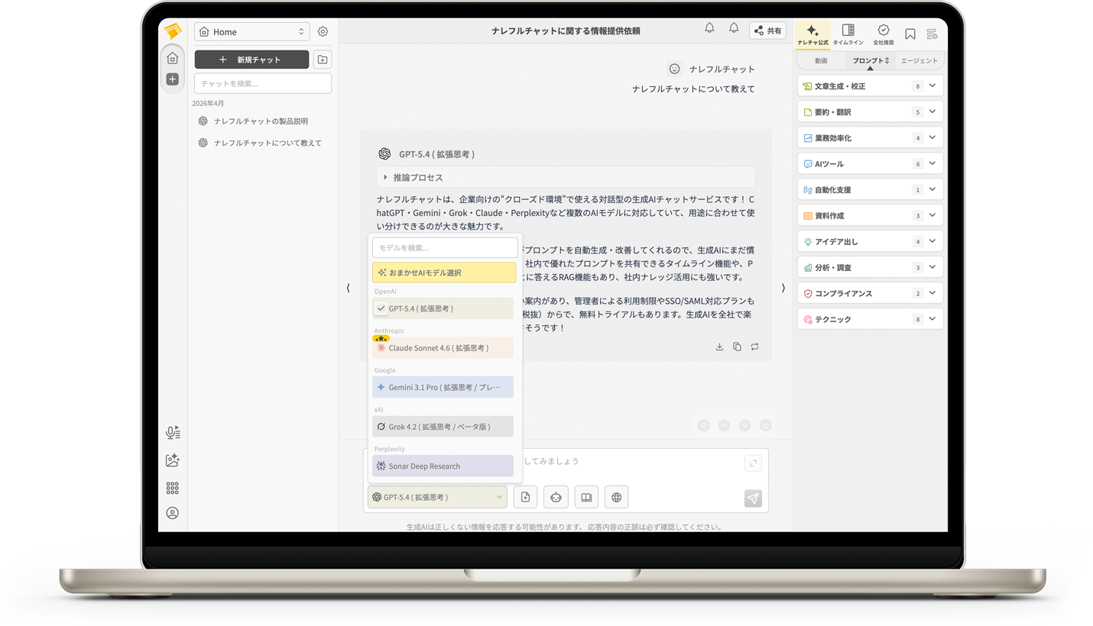The width and height of the screenshot is (1093, 626).
Task: Focus the モデルを検索 search field
Action: pyautogui.click(x=445, y=247)
